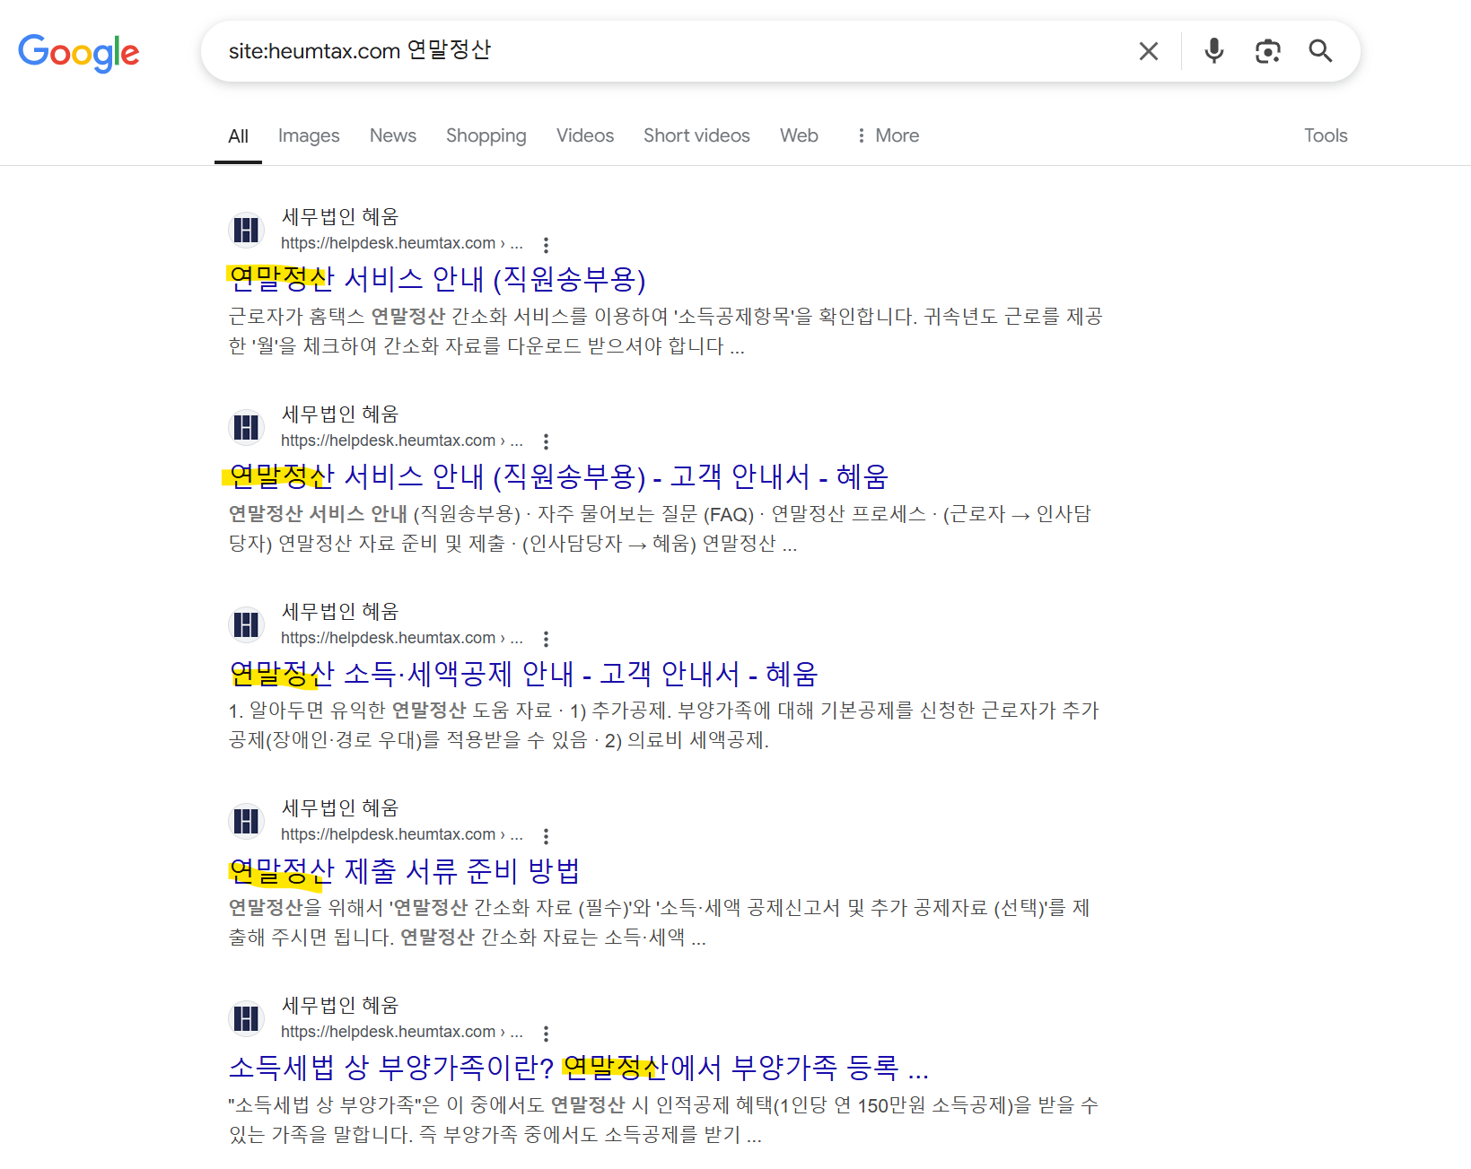Switch to the Shopping tab
This screenshot has width=1471, height=1169.
tap(486, 135)
